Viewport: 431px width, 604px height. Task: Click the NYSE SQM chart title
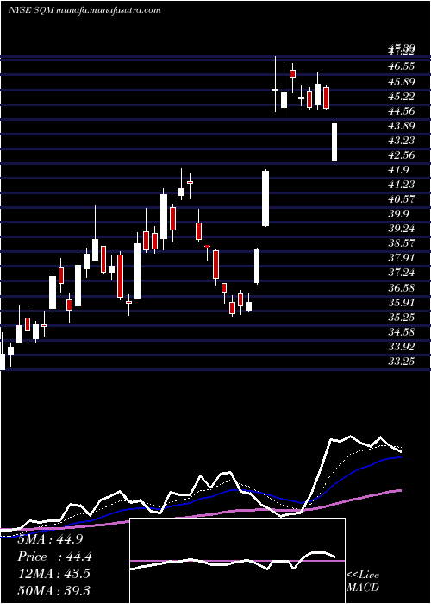coord(84,10)
